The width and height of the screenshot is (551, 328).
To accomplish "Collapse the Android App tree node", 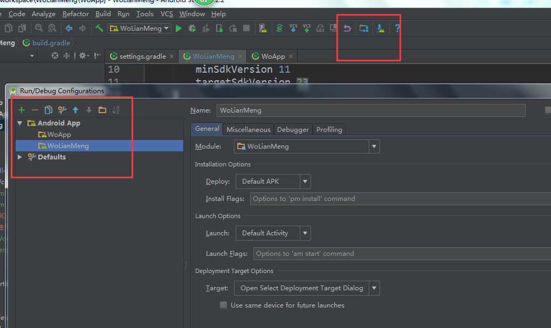I will pos(19,123).
